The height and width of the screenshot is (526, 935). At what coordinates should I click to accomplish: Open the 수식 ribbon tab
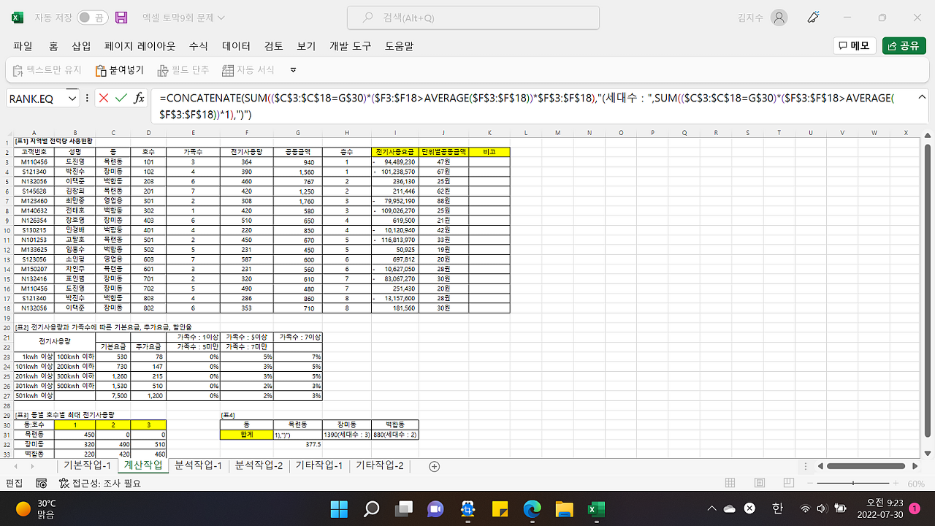(x=198, y=46)
